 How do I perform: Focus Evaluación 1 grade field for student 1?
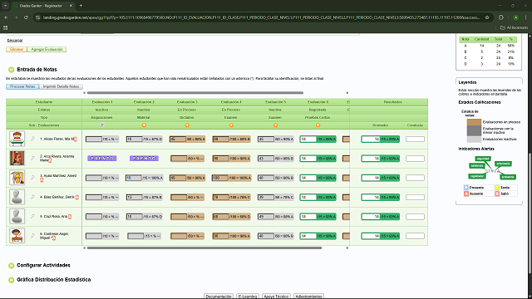click(x=94, y=139)
